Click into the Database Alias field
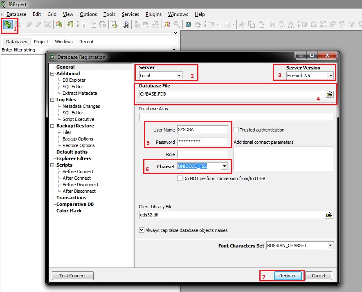Image resolution: width=362 pixels, height=292 pixels. tap(236, 117)
